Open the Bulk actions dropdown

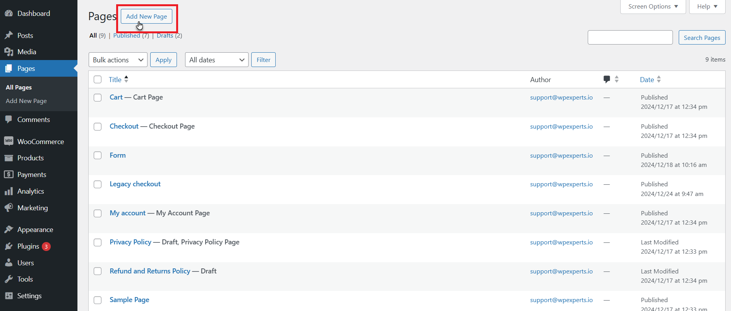coord(118,60)
